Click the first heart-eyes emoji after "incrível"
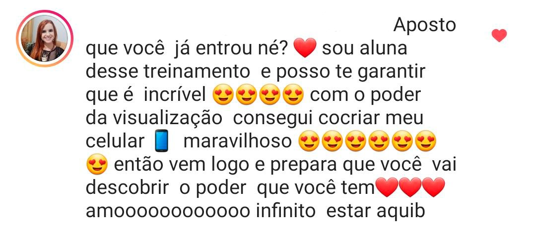The image size is (536, 230). click(223, 94)
